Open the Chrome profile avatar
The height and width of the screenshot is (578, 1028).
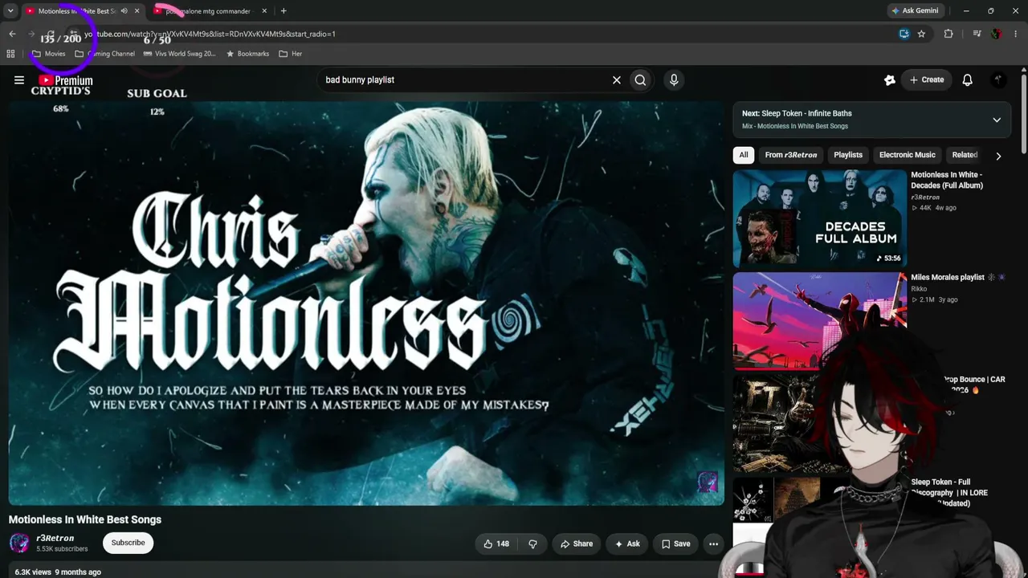pyautogui.click(x=996, y=34)
